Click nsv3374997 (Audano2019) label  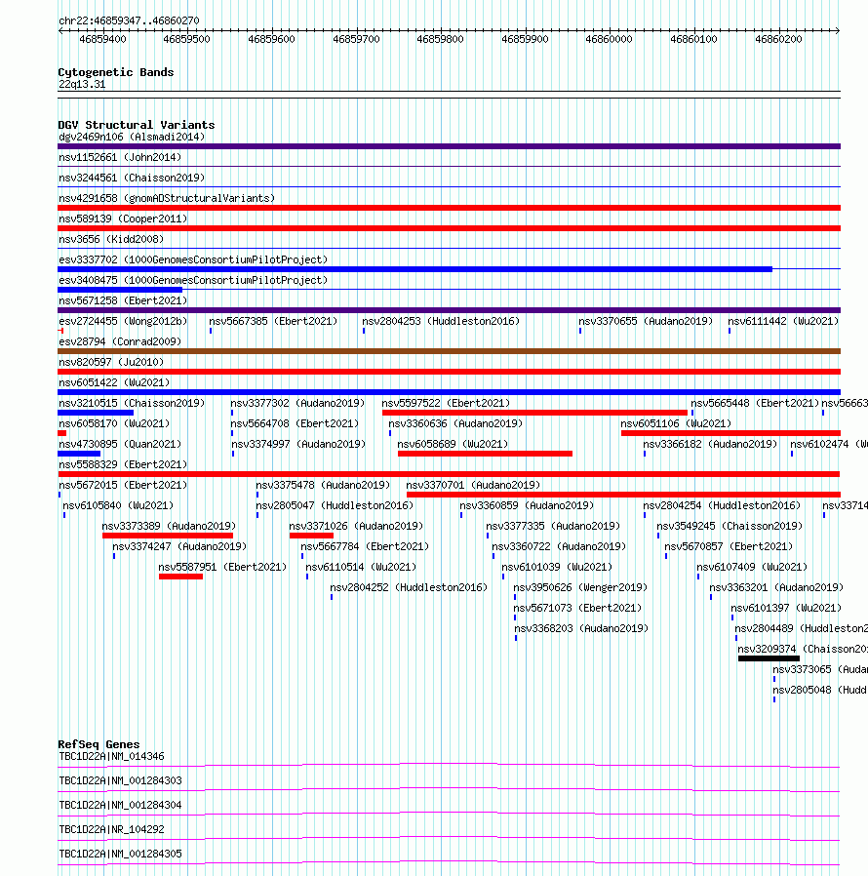(298, 444)
